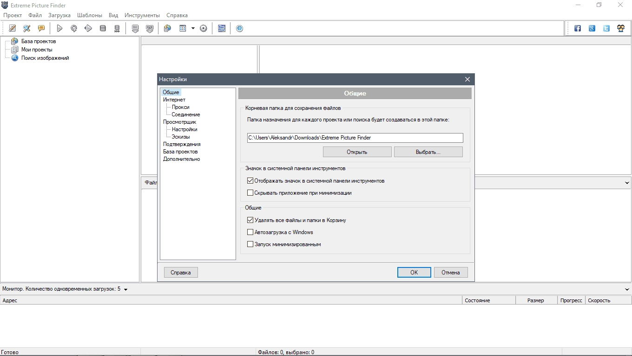
Task: Click the Facebook icon in the toolbar
Action: click(x=578, y=28)
